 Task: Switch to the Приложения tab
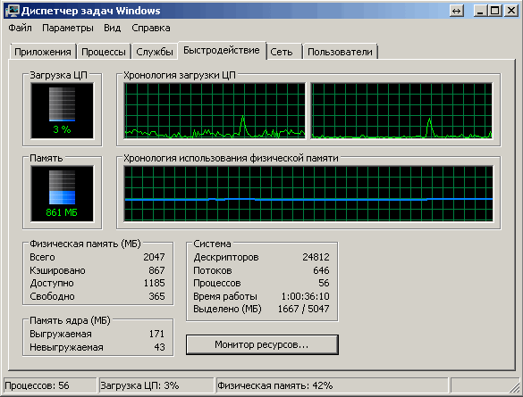pos(43,52)
